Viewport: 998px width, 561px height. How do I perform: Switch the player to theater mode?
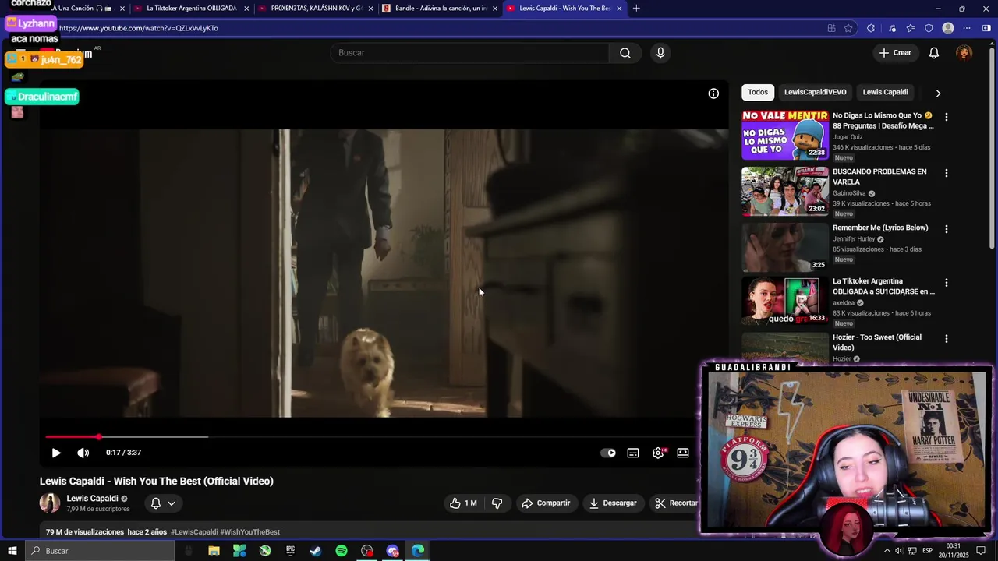(x=683, y=453)
